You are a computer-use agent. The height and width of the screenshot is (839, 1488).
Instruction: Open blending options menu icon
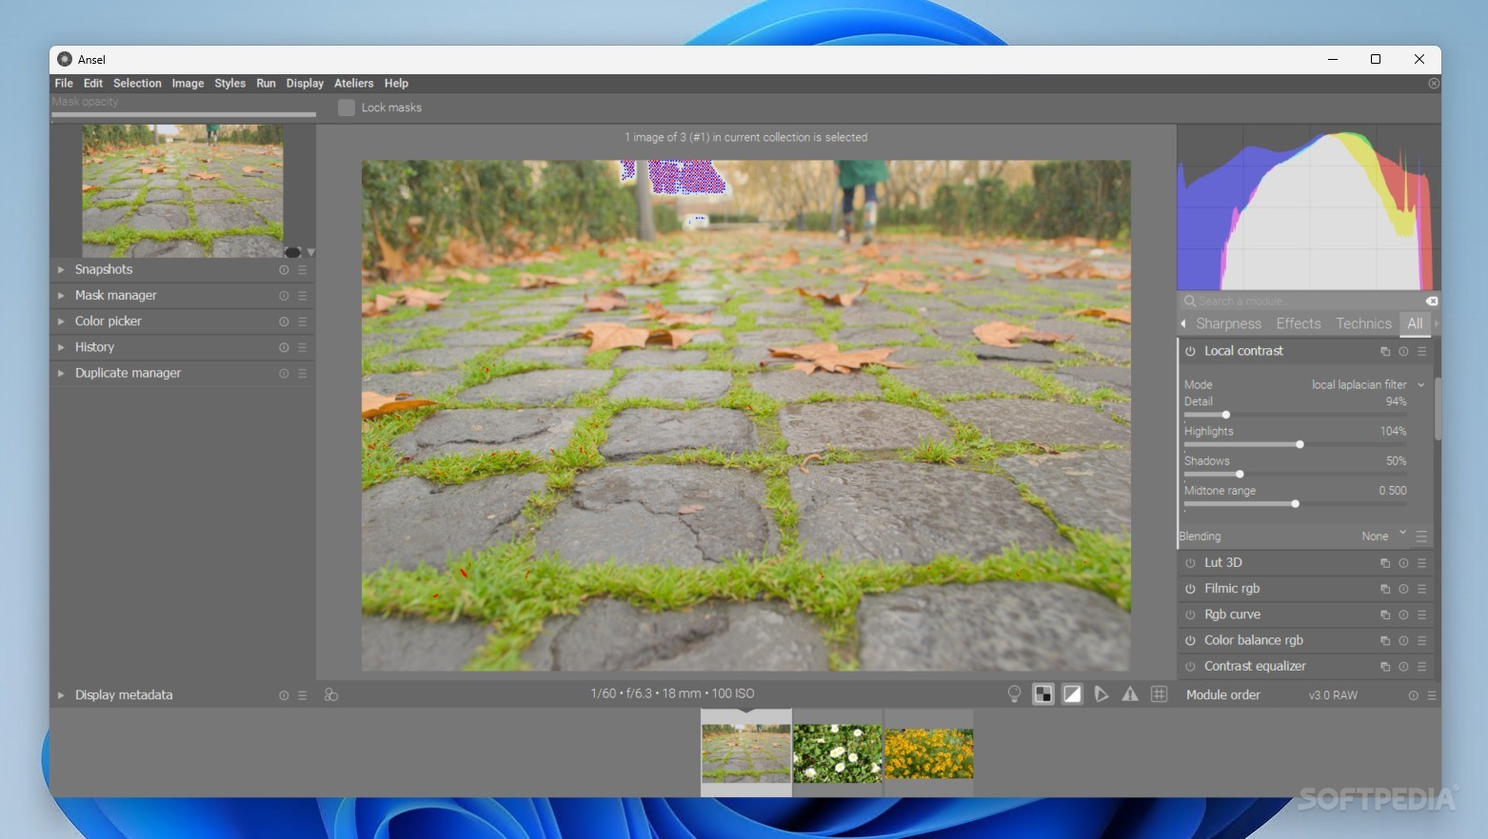pos(1422,537)
